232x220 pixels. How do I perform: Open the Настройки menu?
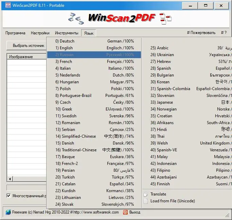pyautogui.click(x=40, y=33)
